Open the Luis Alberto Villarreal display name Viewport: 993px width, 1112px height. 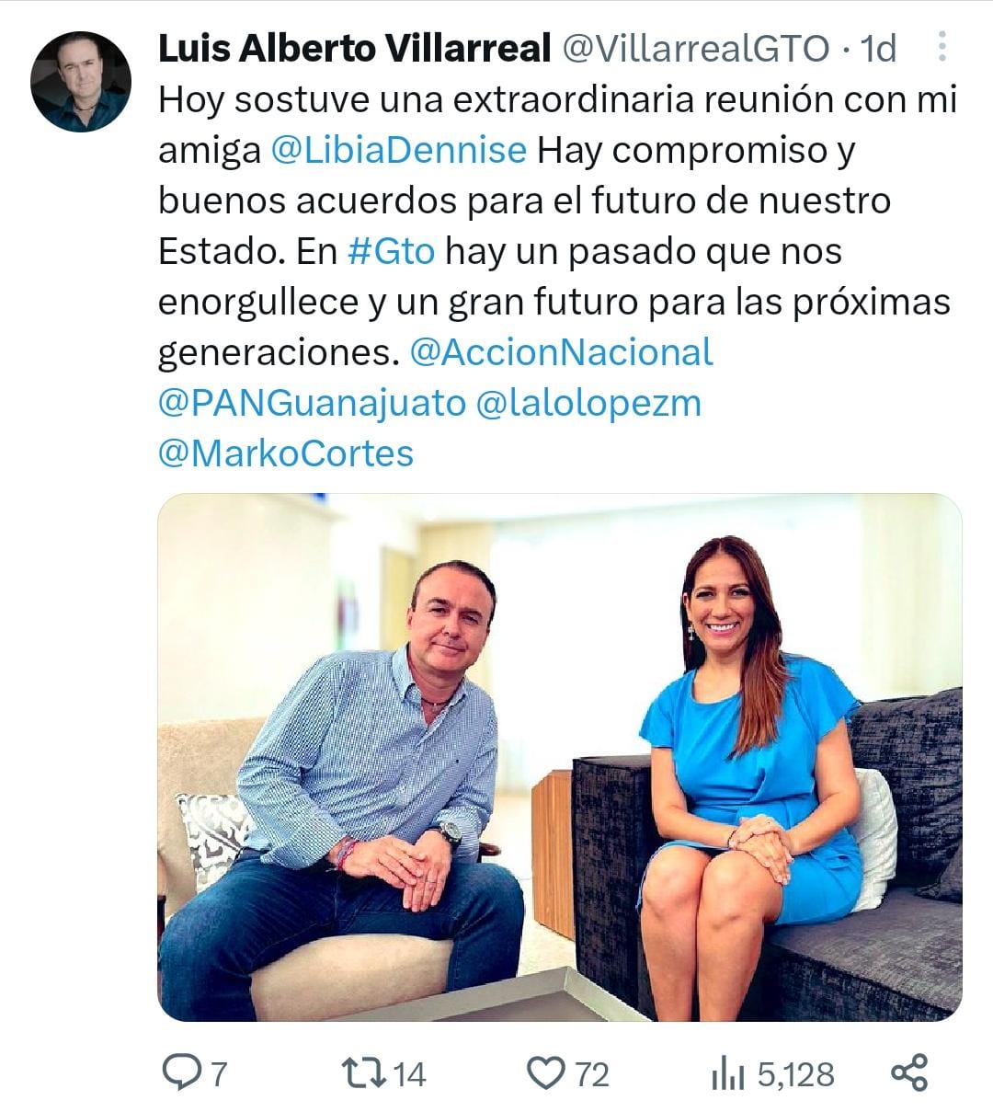point(354,48)
